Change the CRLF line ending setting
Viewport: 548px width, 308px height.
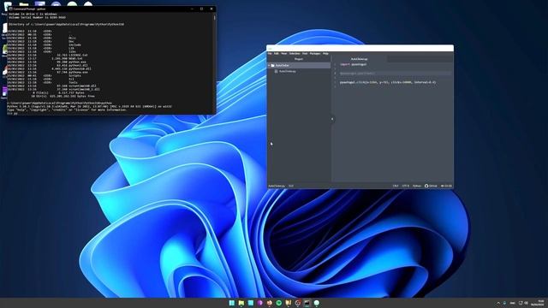[396, 186]
